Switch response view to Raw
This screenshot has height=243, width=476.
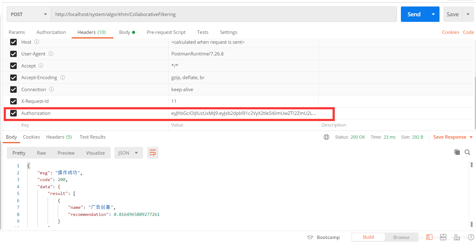point(41,153)
